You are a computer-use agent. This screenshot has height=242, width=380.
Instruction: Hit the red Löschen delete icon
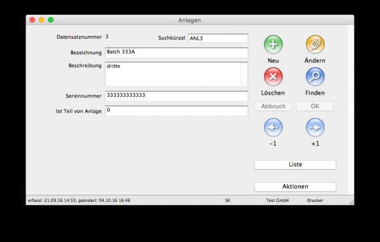[273, 77]
